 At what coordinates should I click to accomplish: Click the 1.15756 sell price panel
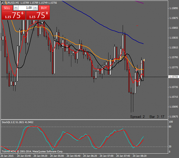coord(13,15)
